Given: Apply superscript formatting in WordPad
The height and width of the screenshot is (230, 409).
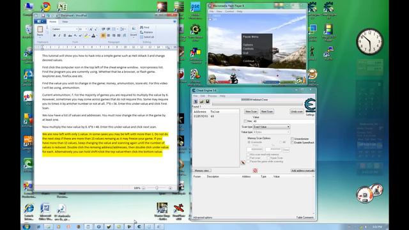Looking at the screenshot, I should [80, 36].
